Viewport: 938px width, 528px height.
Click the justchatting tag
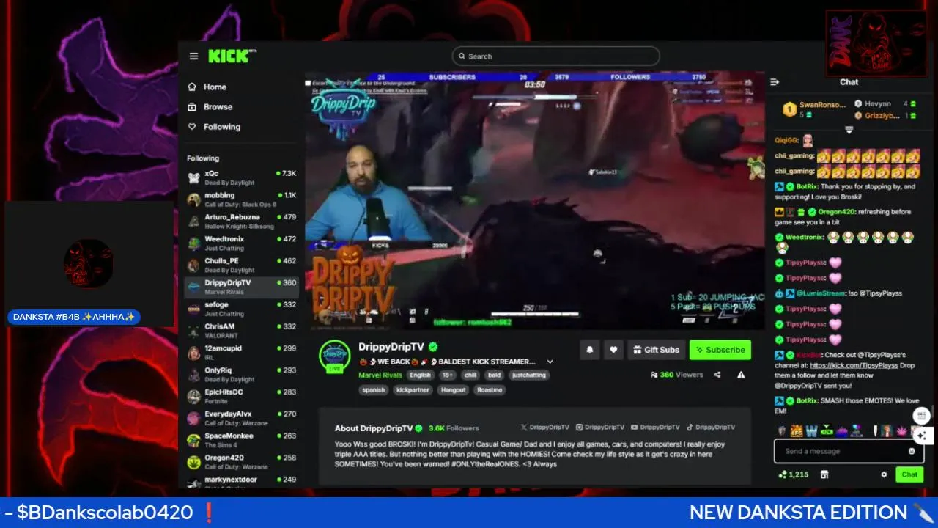pyautogui.click(x=529, y=375)
